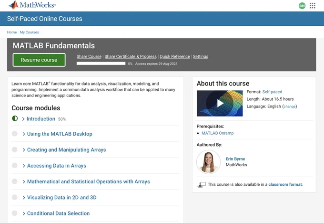Image resolution: width=324 pixels, height=223 pixels.
Task: Expand Accessing Data in Arrays chevron
Action: 24,166
